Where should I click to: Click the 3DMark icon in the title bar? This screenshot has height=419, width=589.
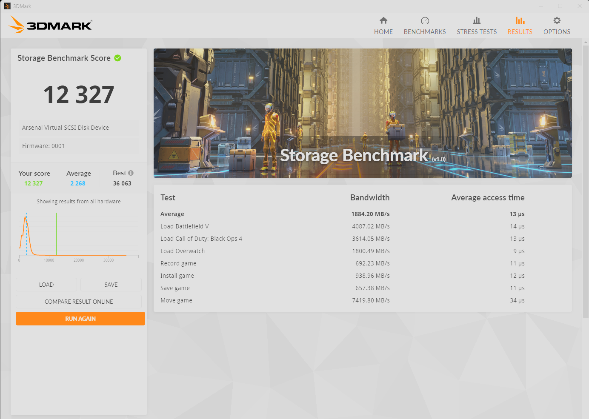coord(7,6)
